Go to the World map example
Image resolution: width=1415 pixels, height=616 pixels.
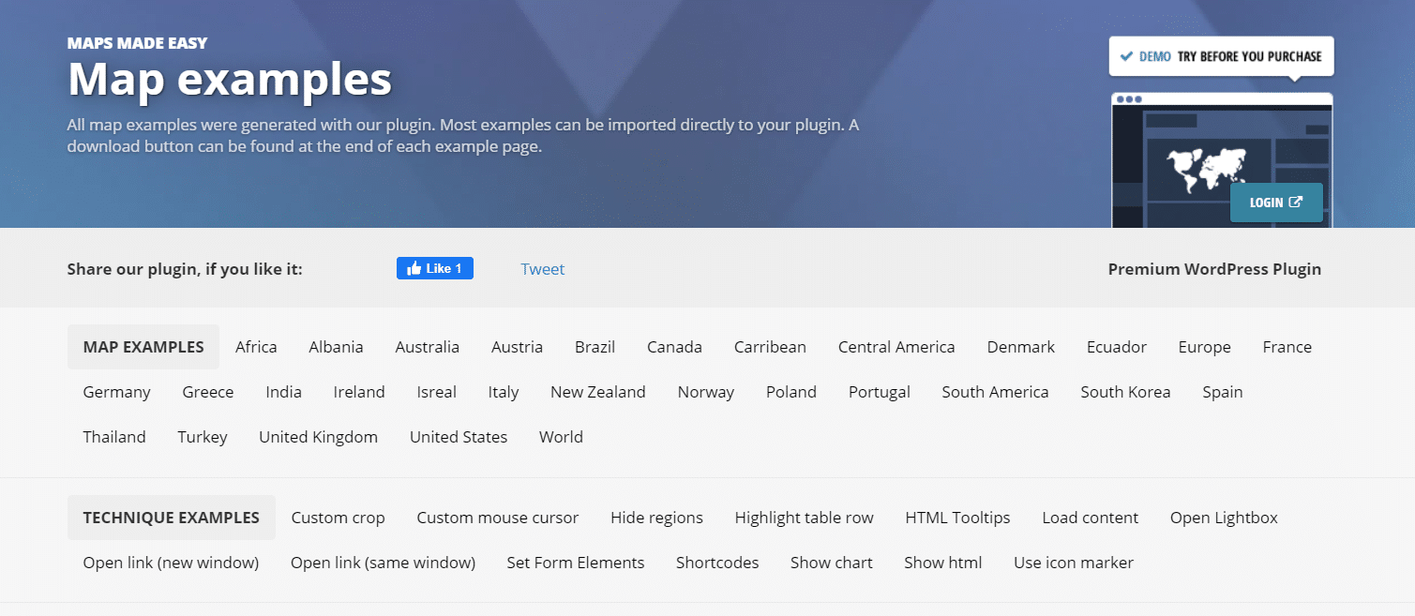pyautogui.click(x=561, y=437)
